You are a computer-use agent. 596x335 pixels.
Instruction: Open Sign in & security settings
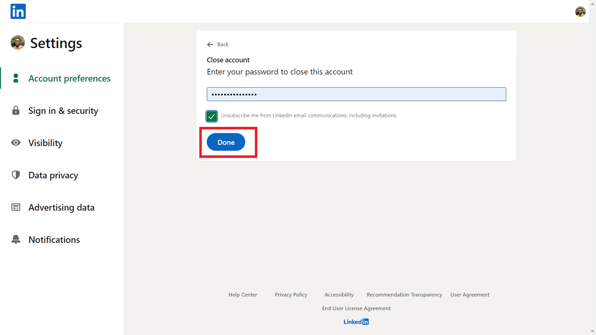63,110
